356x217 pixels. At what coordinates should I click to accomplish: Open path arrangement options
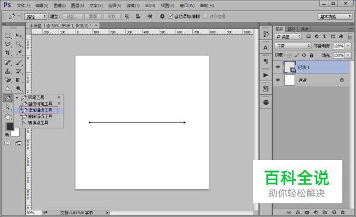149,16
